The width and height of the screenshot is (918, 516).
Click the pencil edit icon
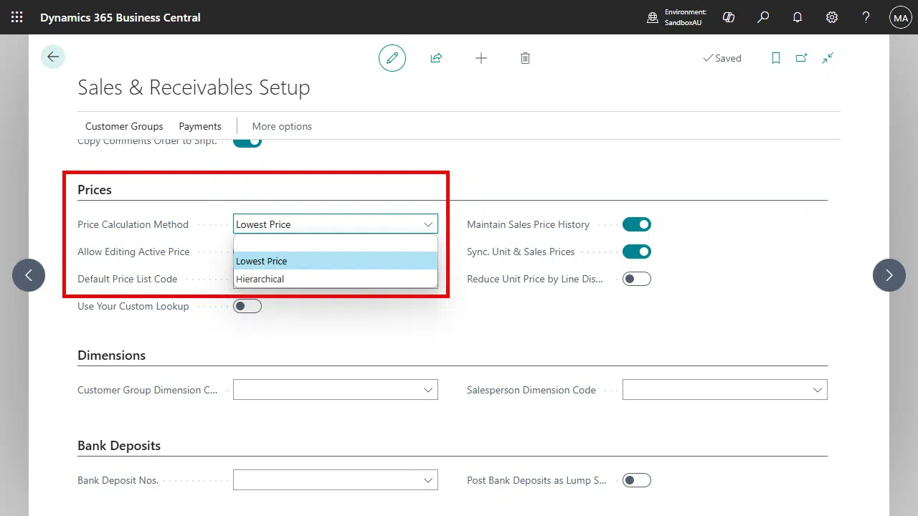pos(392,58)
